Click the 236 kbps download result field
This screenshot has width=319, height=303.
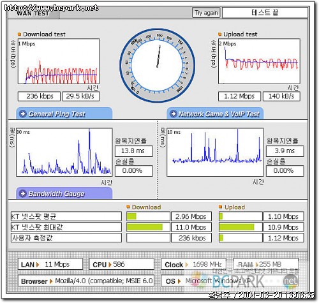[40, 96]
